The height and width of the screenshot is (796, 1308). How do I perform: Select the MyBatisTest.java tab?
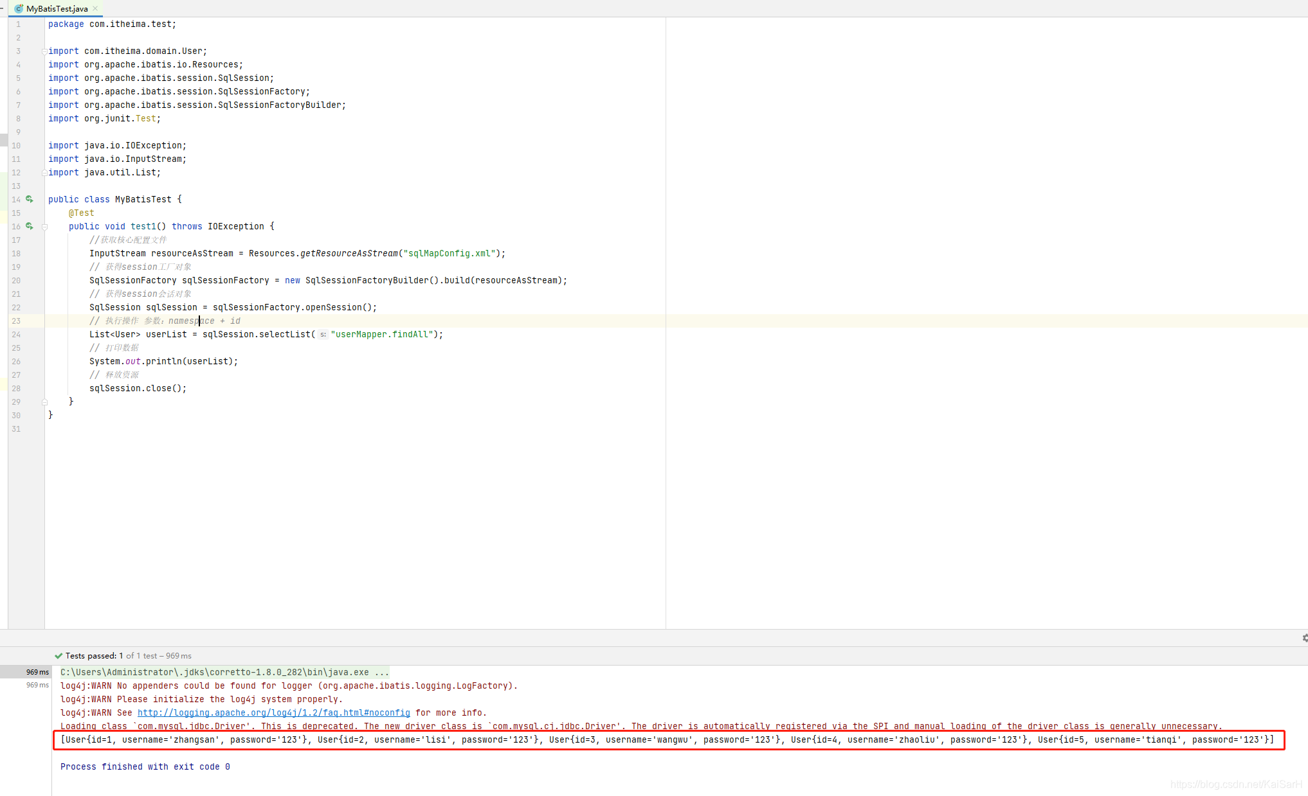pyautogui.click(x=56, y=8)
